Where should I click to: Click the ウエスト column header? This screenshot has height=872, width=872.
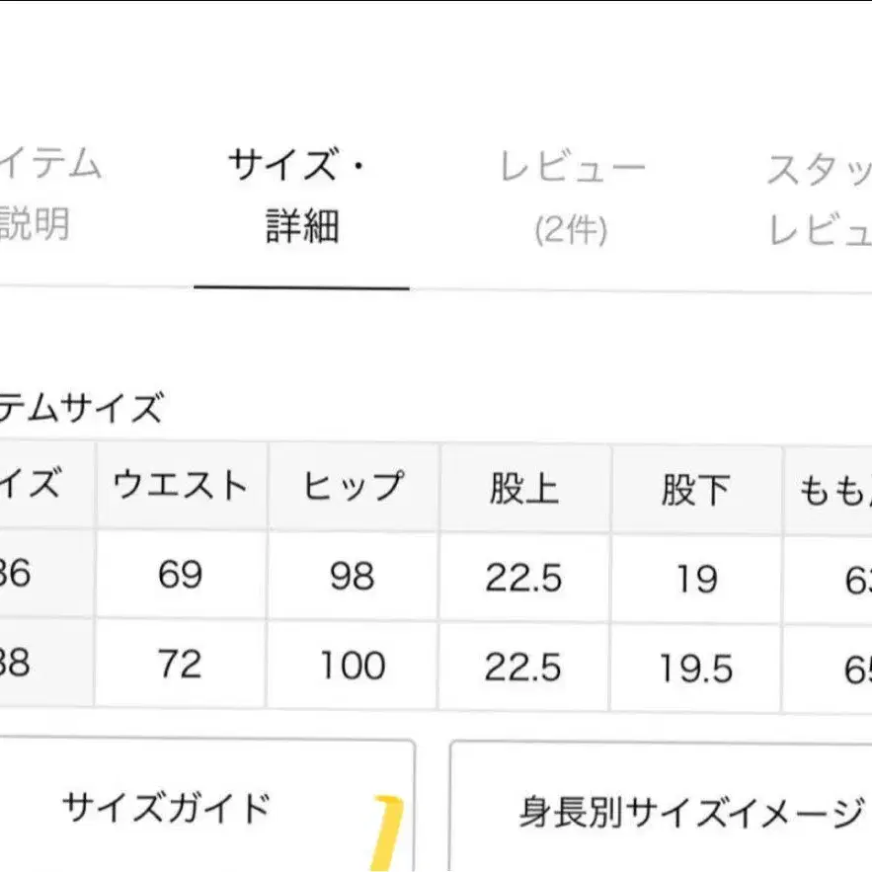[181, 486]
